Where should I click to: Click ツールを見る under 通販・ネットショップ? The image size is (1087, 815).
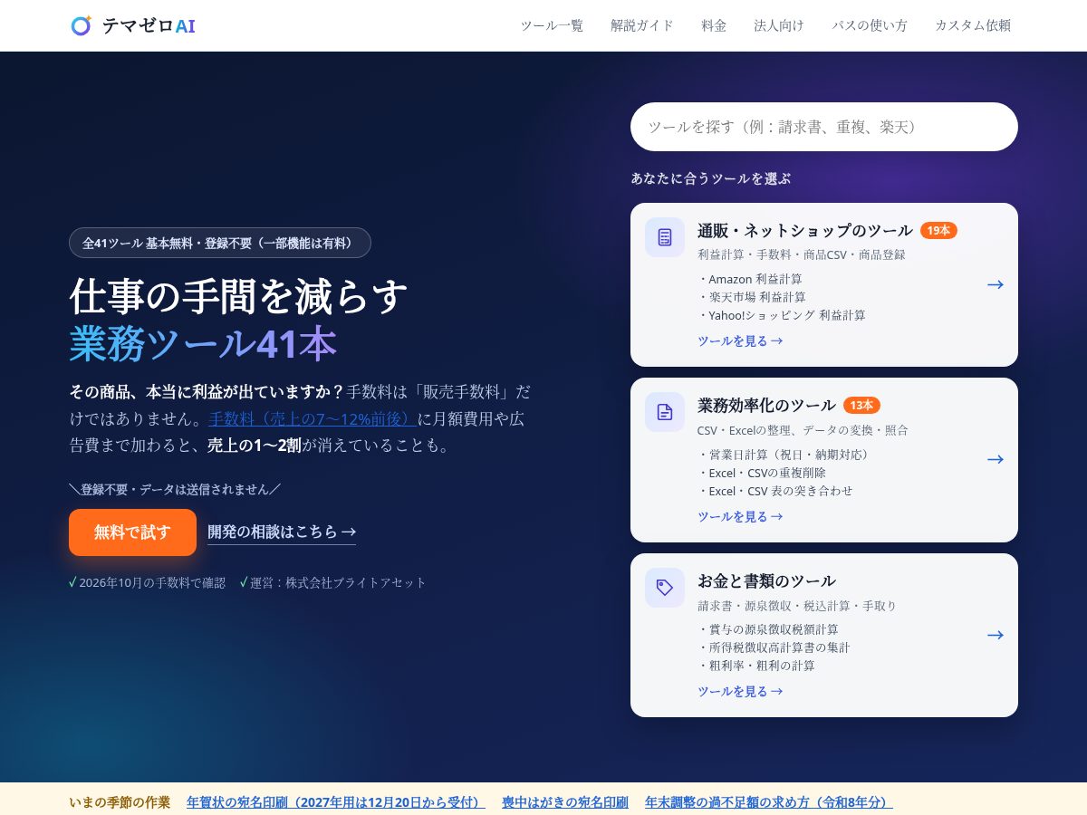(x=740, y=340)
